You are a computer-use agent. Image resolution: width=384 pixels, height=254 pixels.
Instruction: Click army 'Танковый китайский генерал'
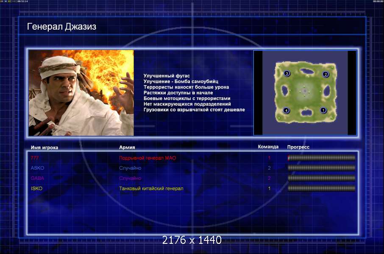pos(151,188)
